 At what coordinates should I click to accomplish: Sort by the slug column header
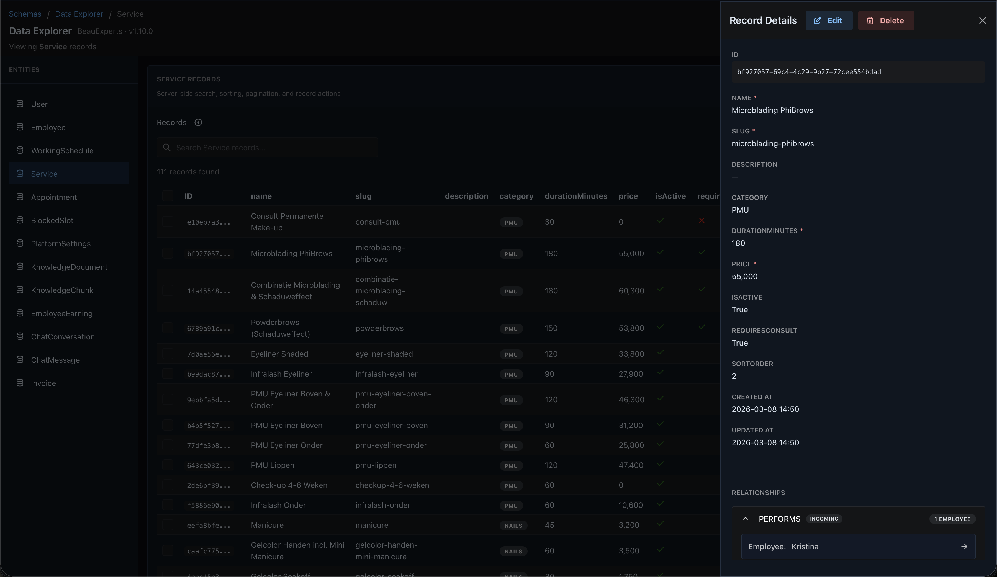coord(363,196)
